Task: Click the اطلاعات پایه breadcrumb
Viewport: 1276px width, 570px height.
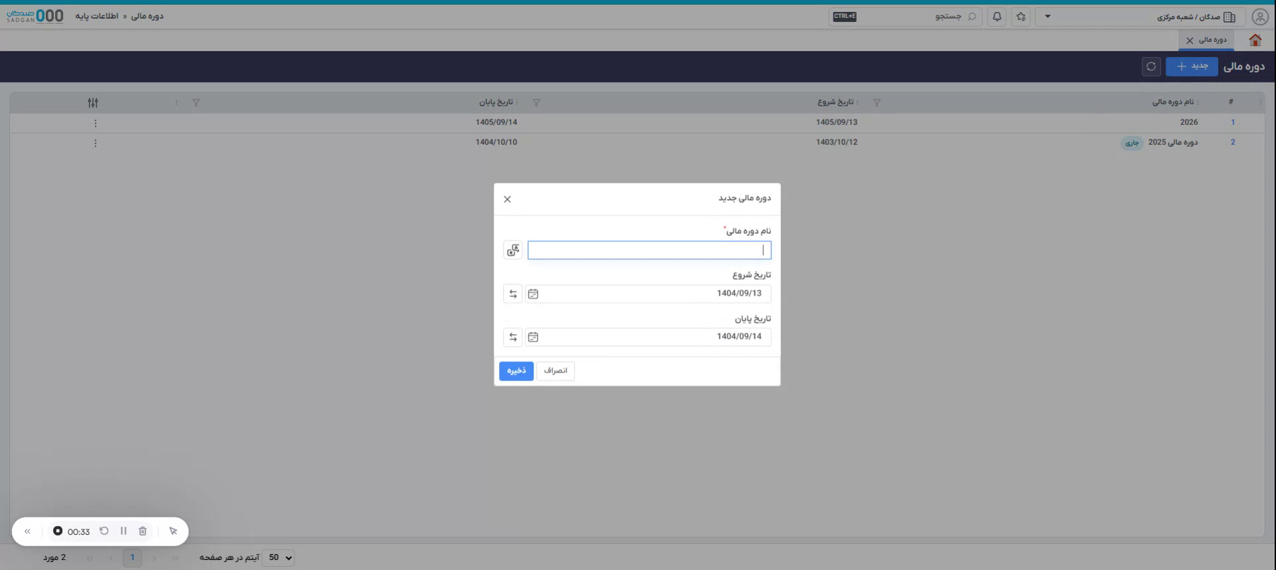Action: tap(96, 16)
